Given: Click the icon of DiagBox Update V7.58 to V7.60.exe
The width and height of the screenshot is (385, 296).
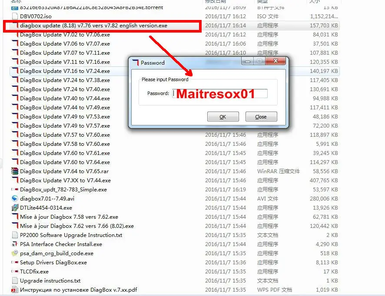Looking at the screenshot, I should pyautogui.click(x=15, y=144).
